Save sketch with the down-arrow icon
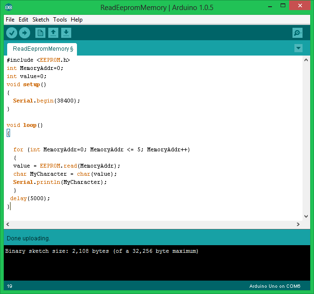This screenshot has width=314, height=294. tap(66, 33)
